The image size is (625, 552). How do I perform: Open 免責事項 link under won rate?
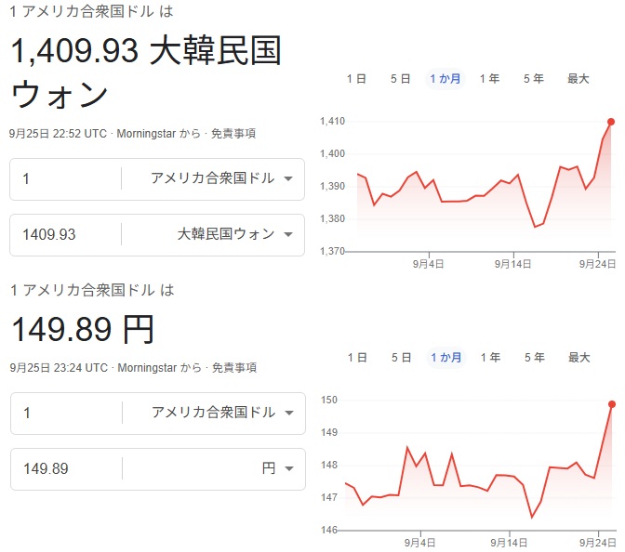[x=233, y=133]
